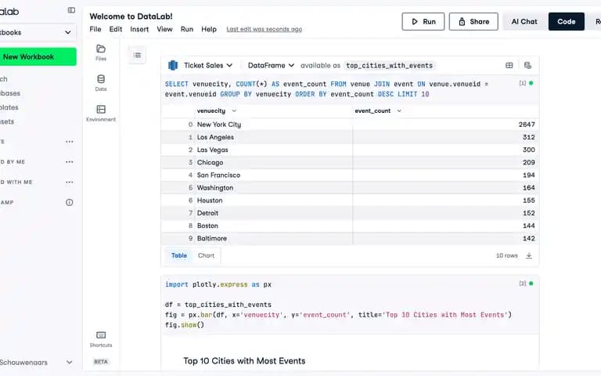
Task: Open the Files panel
Action: [101, 52]
